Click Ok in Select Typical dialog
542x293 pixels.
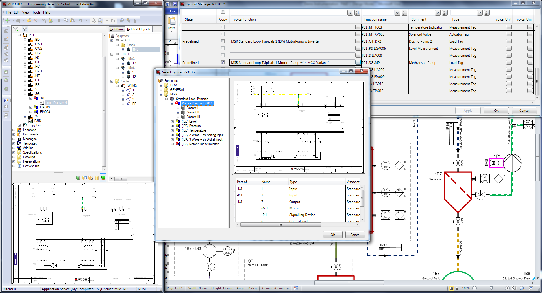[332, 235]
